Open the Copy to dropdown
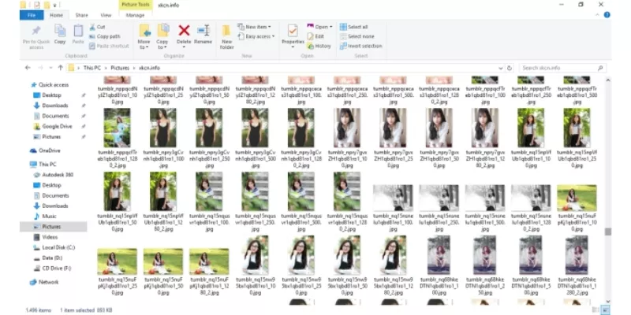 [x=162, y=44]
